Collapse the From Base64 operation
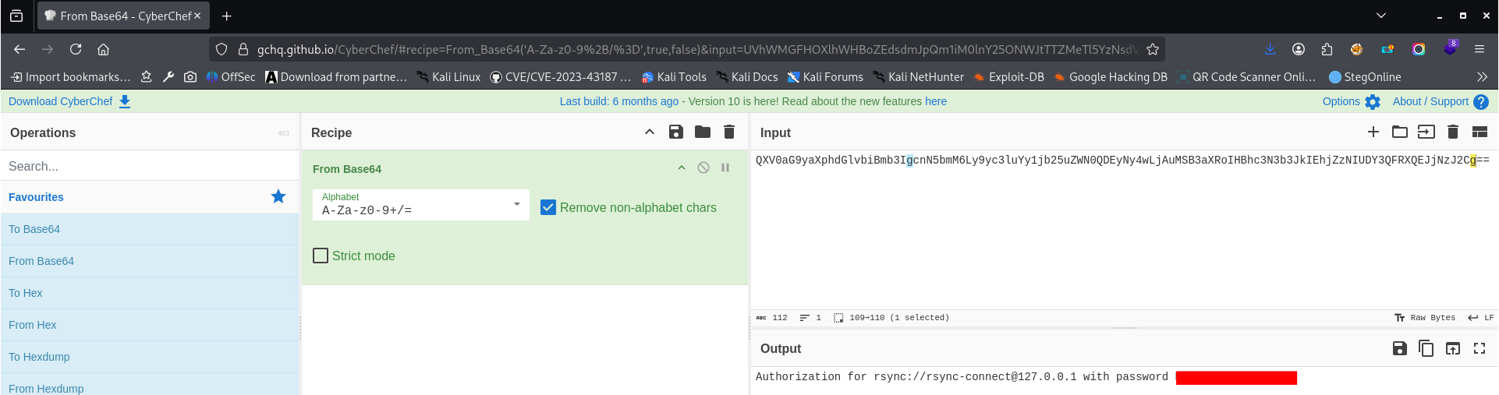The image size is (1499, 395). point(681,168)
